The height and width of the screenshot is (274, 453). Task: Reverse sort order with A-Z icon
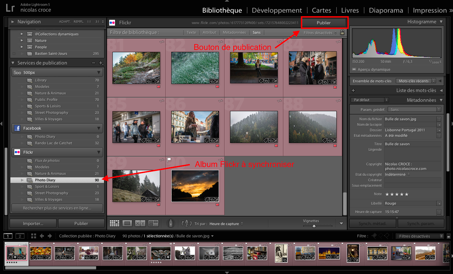187,223
